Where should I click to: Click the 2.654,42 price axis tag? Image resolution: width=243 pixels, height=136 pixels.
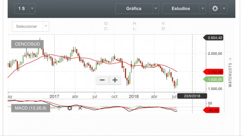tap(213, 38)
